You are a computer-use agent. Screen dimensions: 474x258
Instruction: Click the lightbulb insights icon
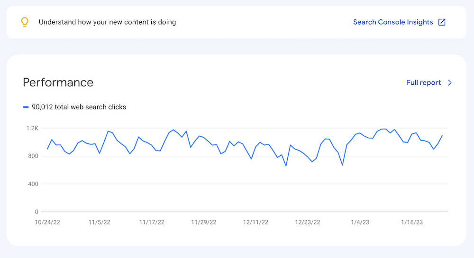pos(25,22)
